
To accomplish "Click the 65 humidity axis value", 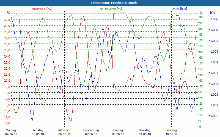I will (x=201, y=52).
